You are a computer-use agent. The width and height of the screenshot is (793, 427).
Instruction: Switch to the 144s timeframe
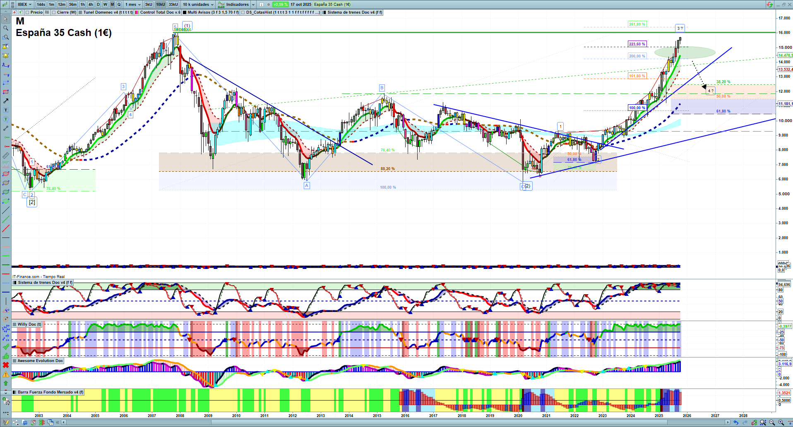coord(41,5)
